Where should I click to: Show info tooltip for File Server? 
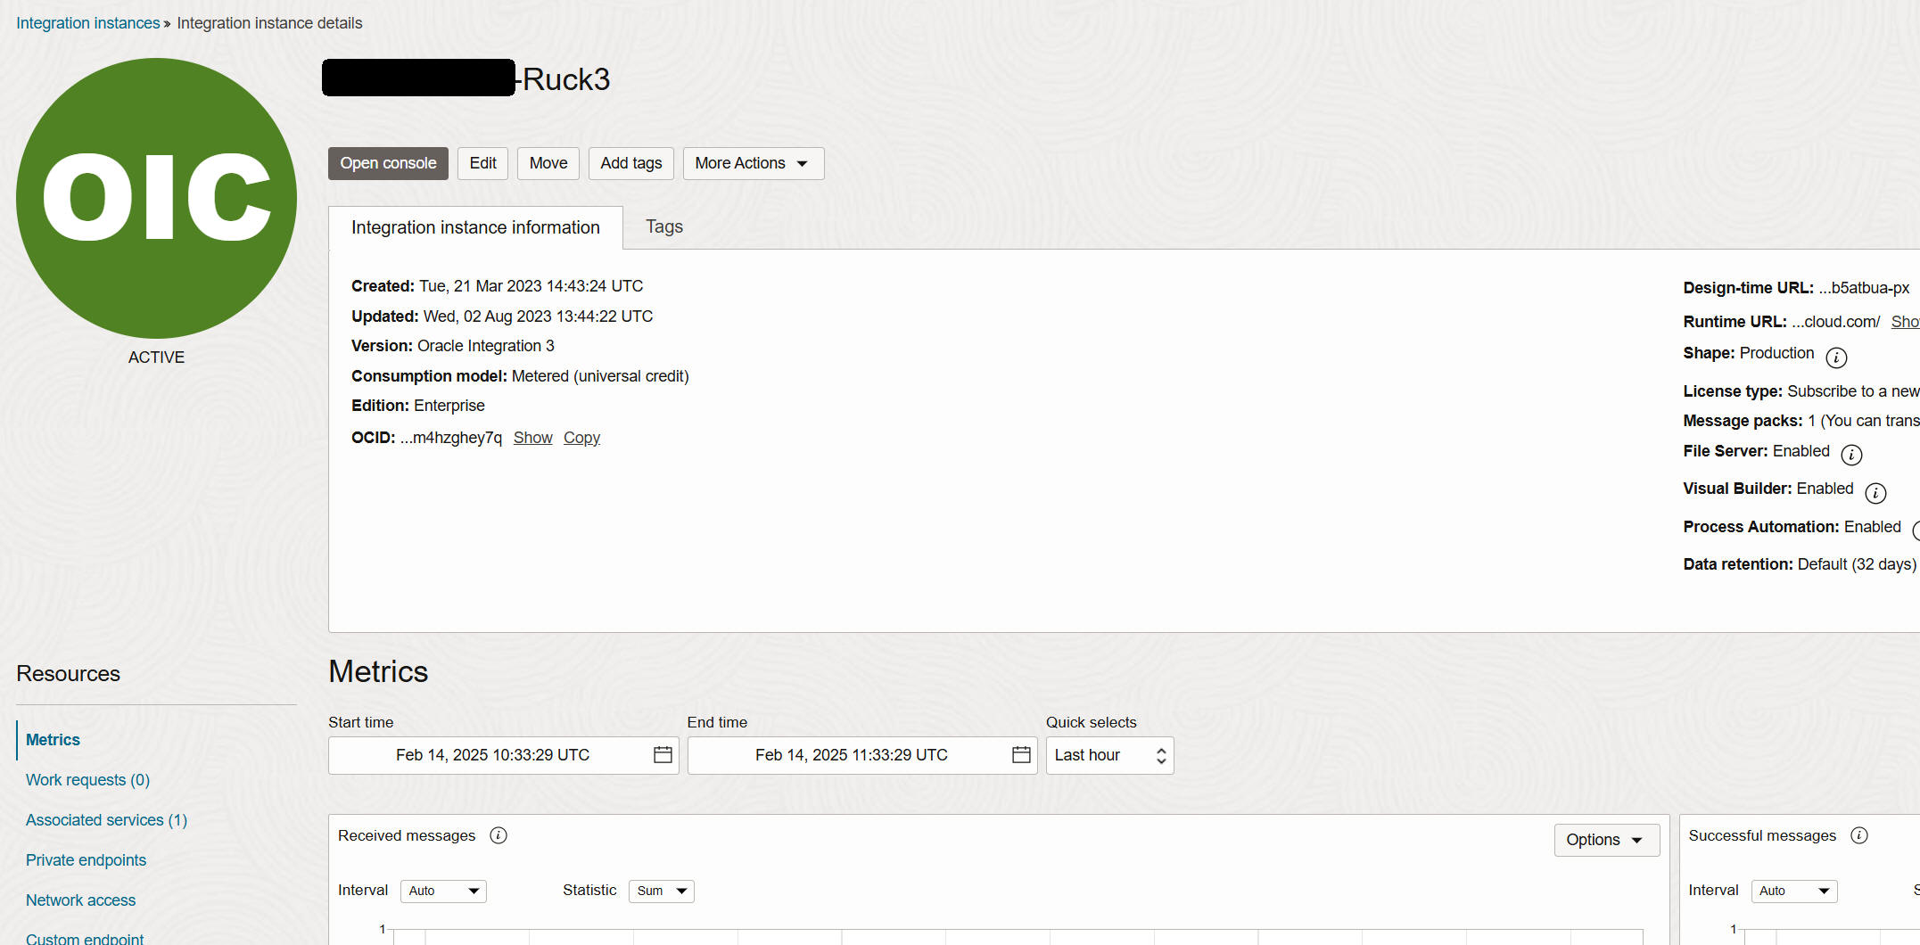coord(1851,455)
